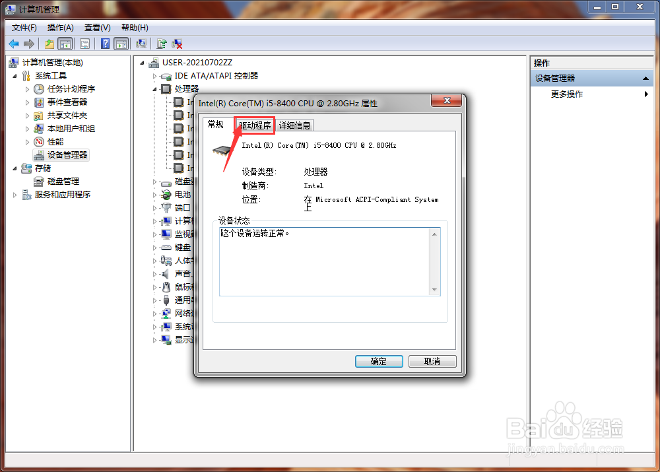Click the blue Back arrow in toolbar
Viewport: 660px width, 472px height.
click(x=14, y=44)
